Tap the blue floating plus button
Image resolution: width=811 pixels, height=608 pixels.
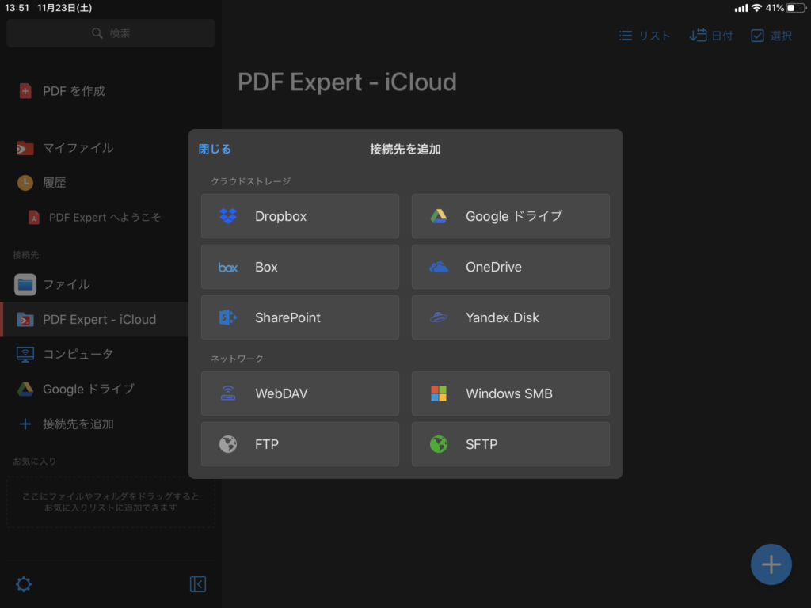[771, 564]
